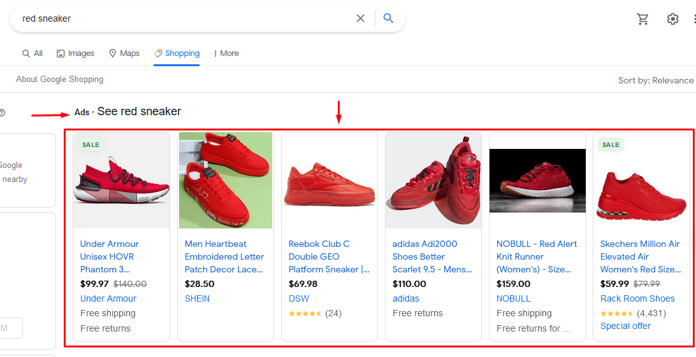
Task: Open the Under Armour Unisex HOVR Phantom listing
Action: 109,256
